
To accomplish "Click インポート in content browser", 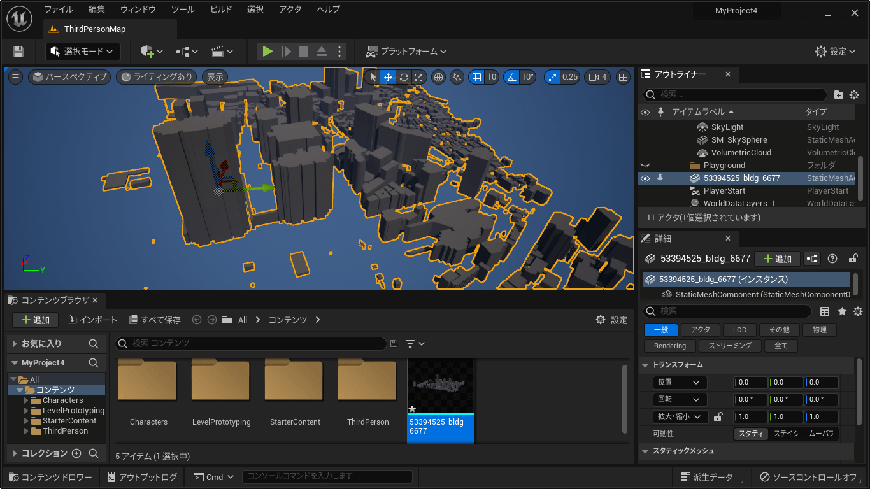I will pyautogui.click(x=92, y=320).
